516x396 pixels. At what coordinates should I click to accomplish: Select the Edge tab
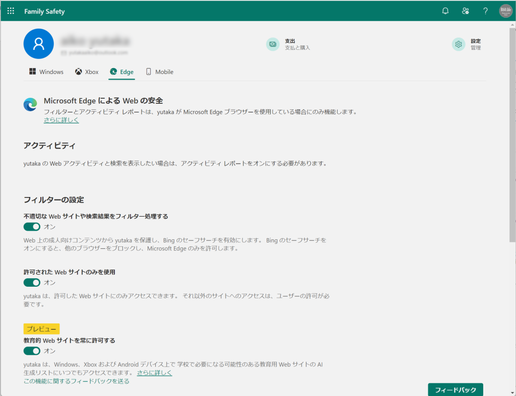click(121, 72)
